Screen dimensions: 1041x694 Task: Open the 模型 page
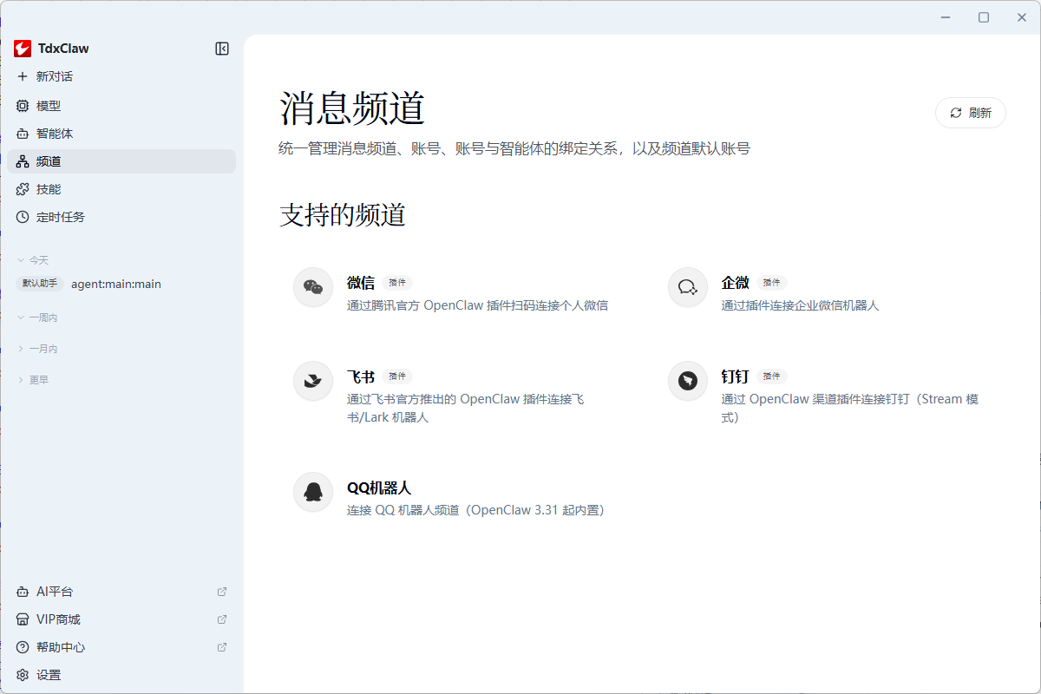[x=121, y=106]
